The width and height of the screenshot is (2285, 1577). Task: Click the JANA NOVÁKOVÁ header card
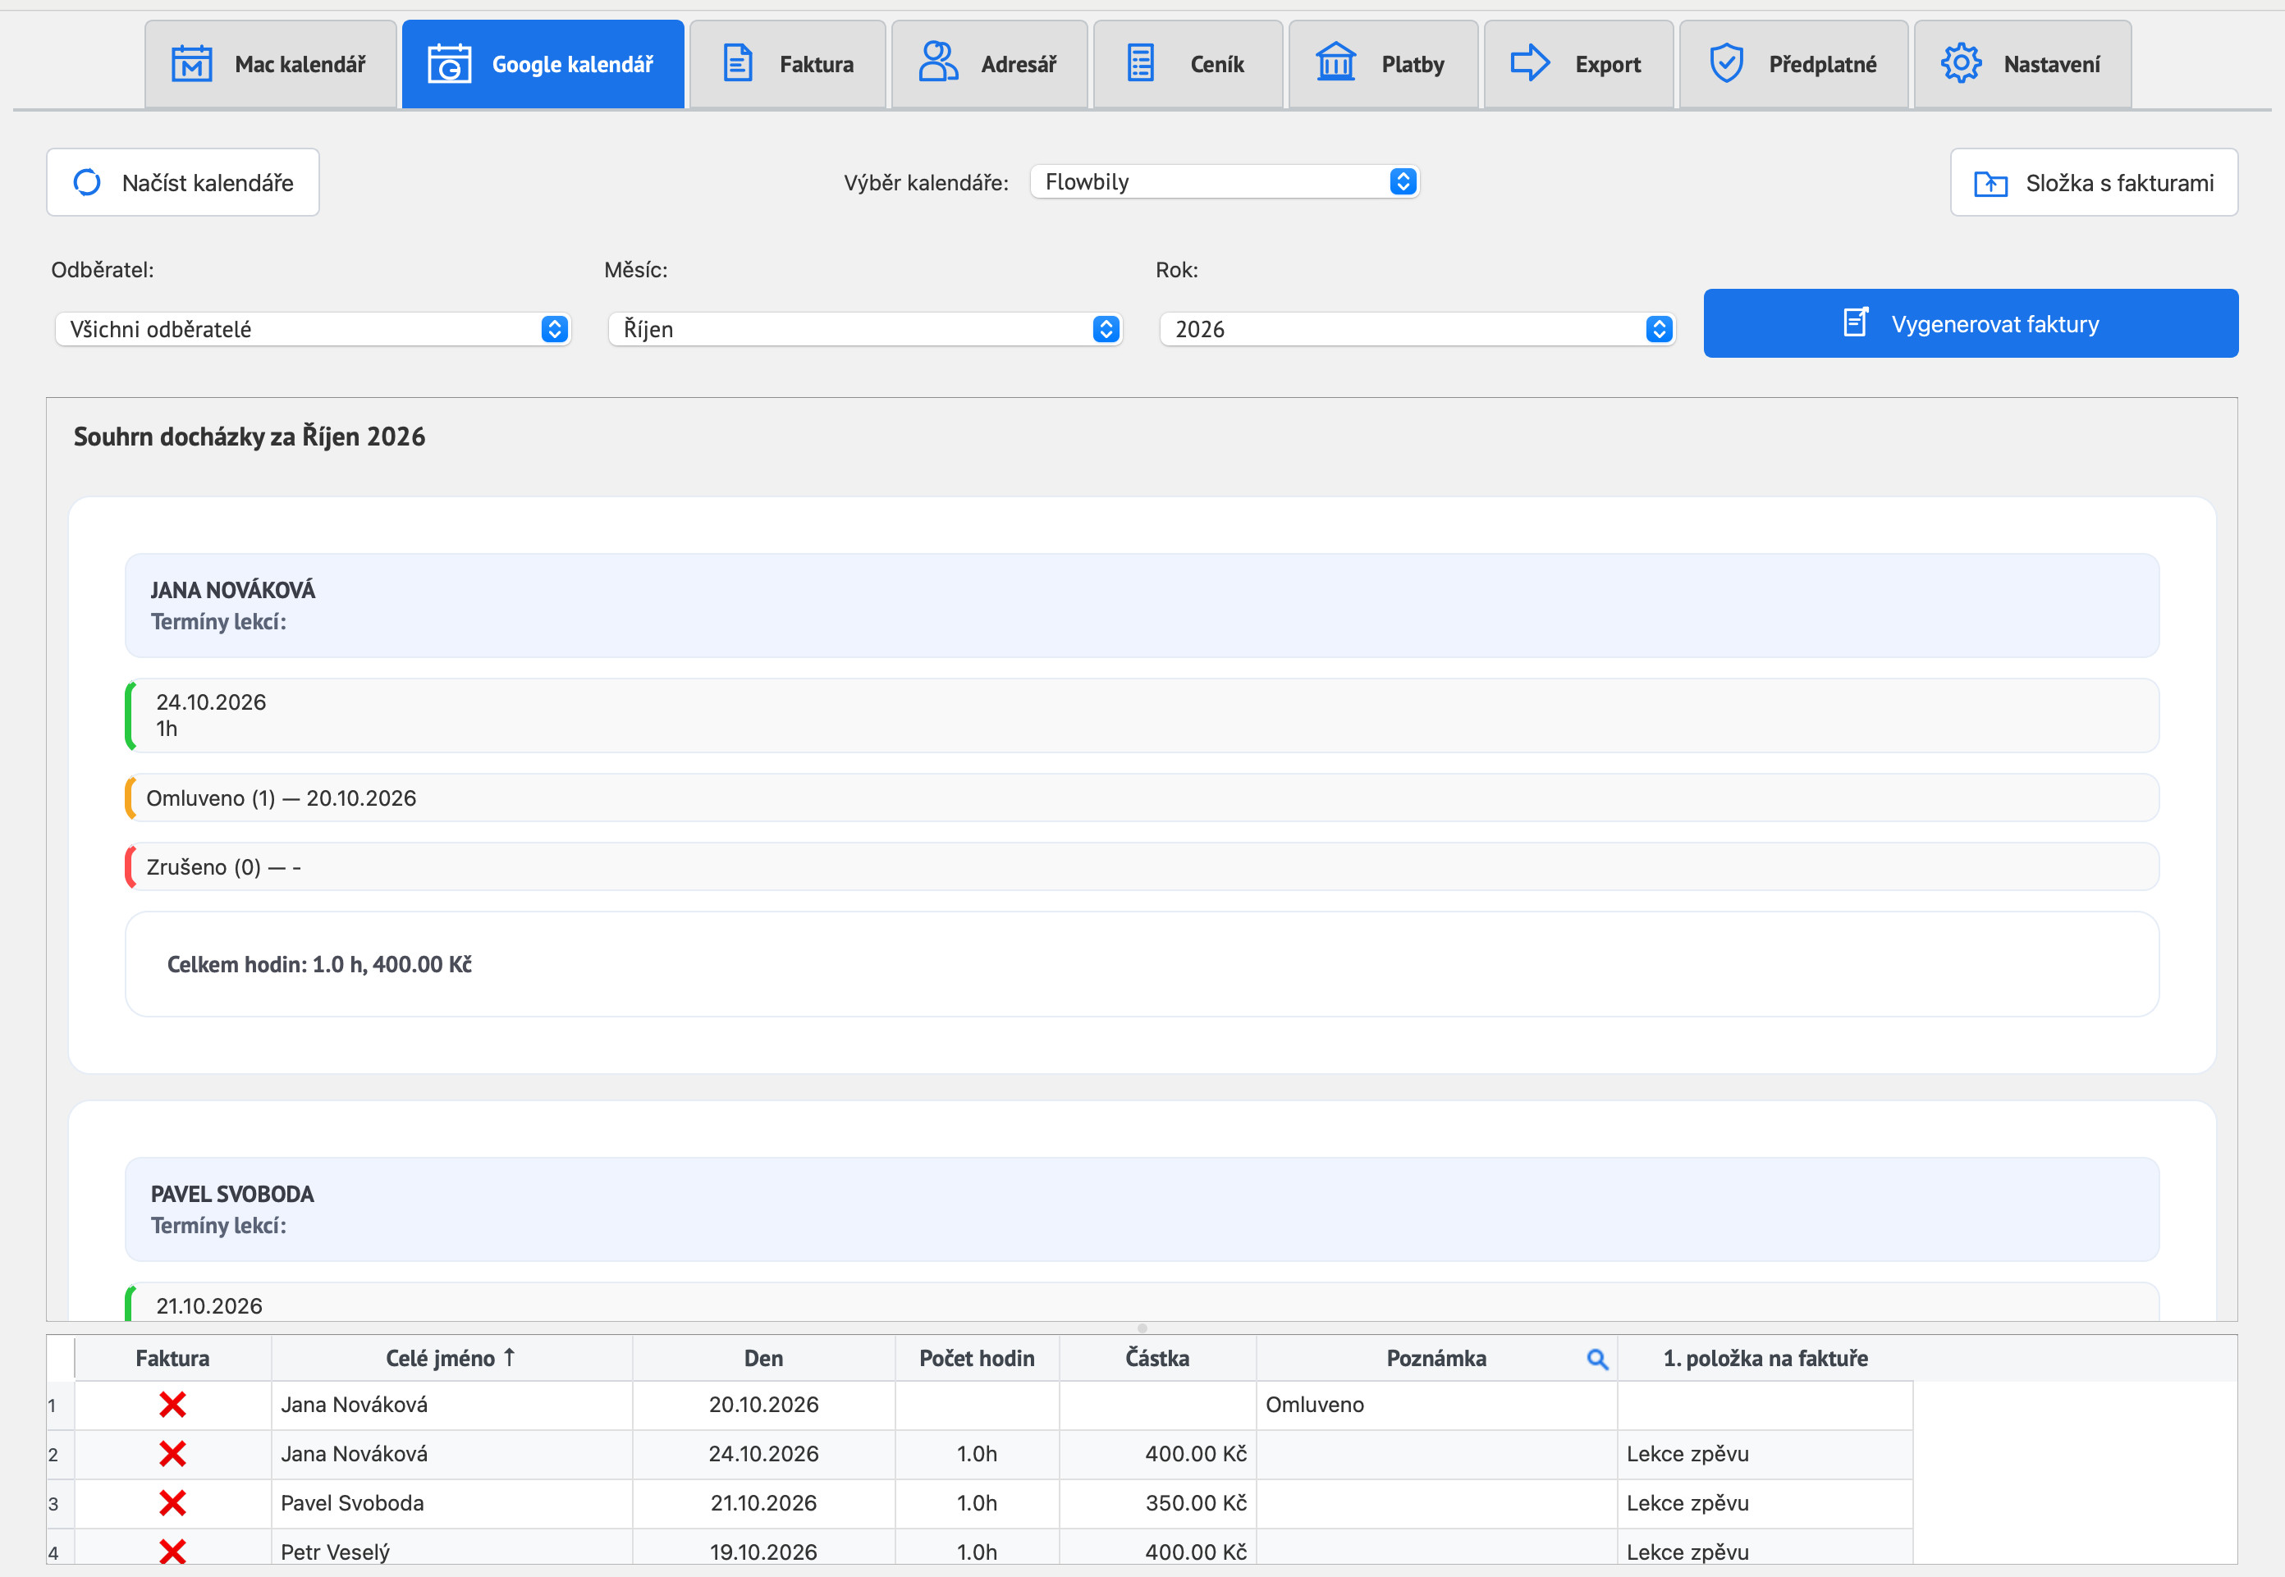click(1142, 606)
